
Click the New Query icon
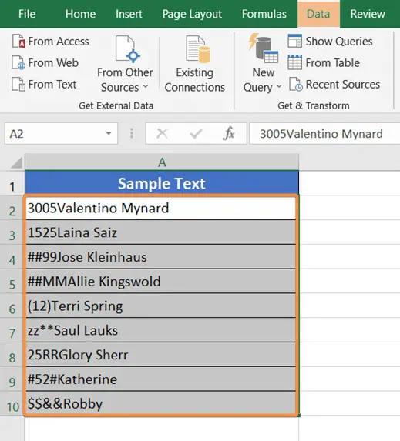tap(264, 47)
